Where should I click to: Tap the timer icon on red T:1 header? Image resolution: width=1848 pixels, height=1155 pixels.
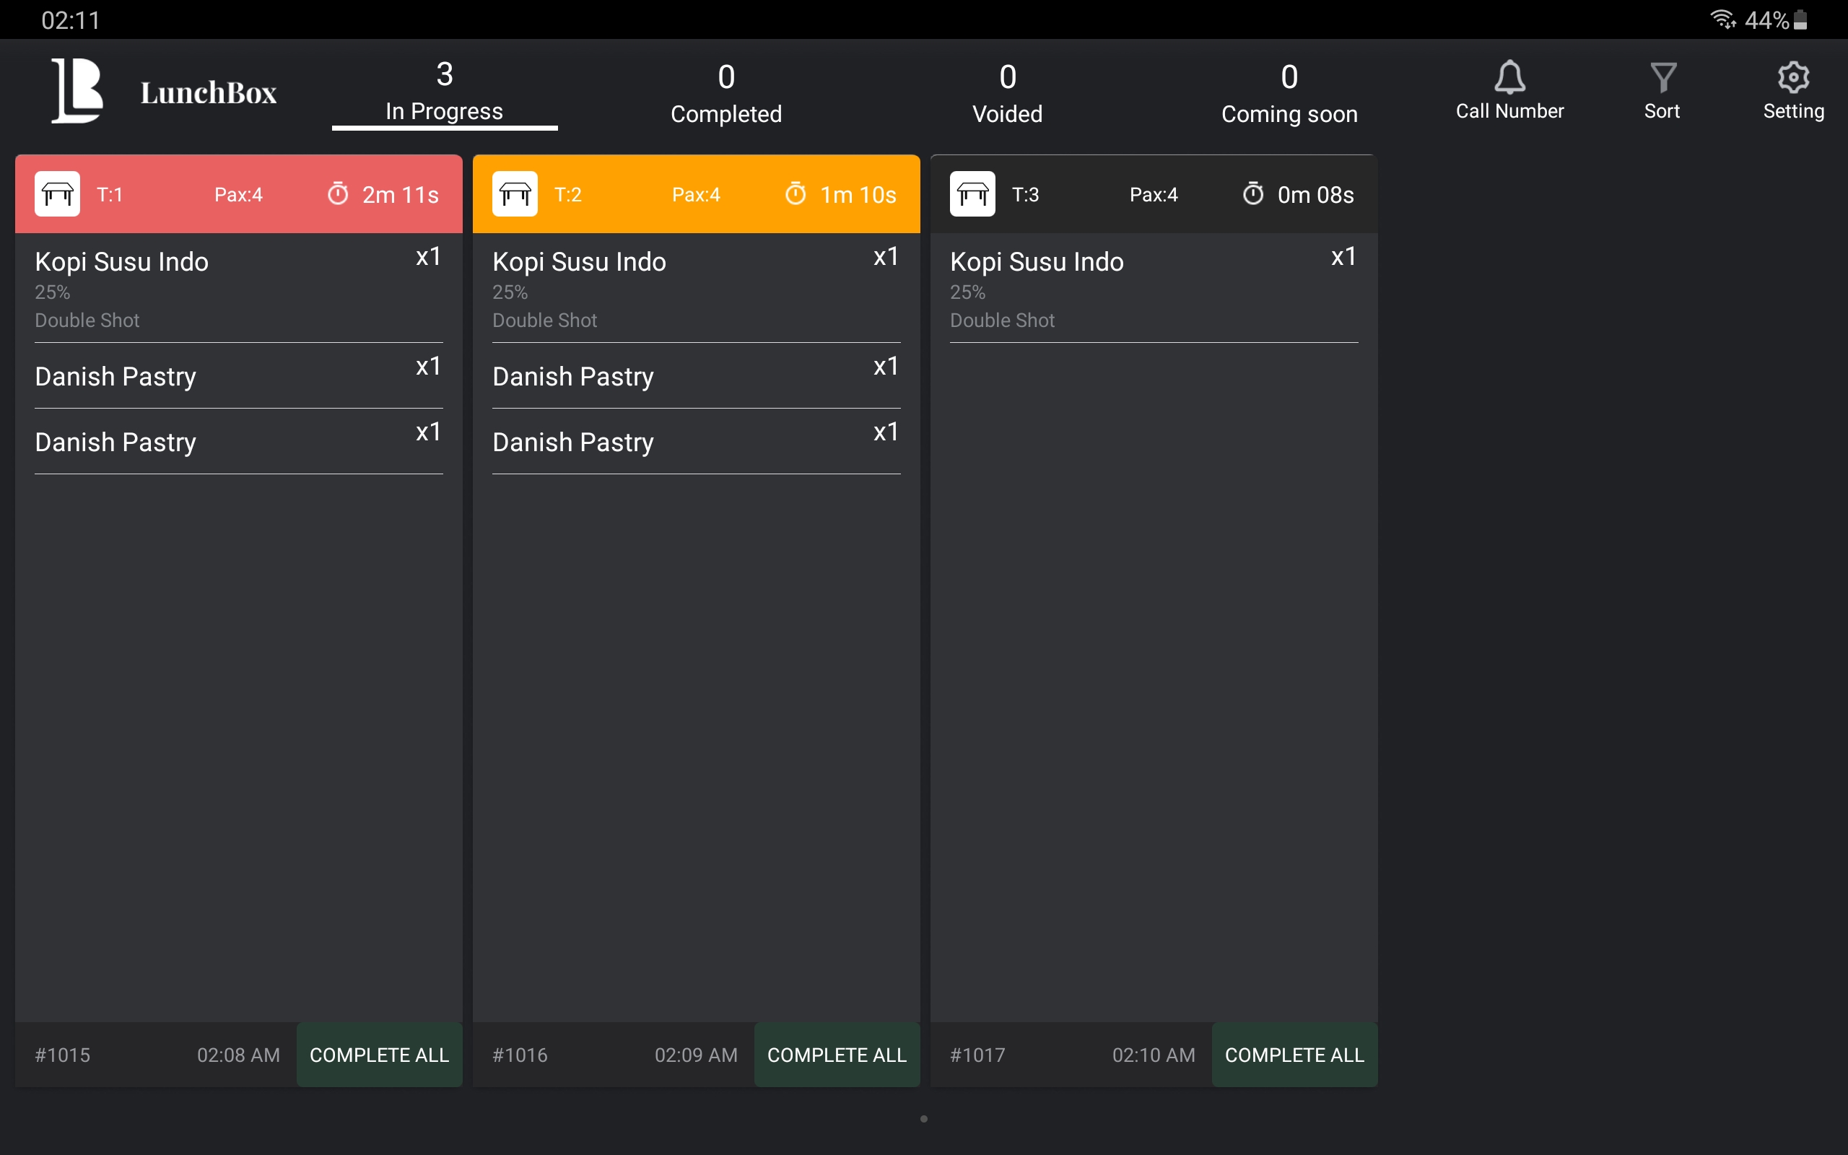click(x=339, y=194)
